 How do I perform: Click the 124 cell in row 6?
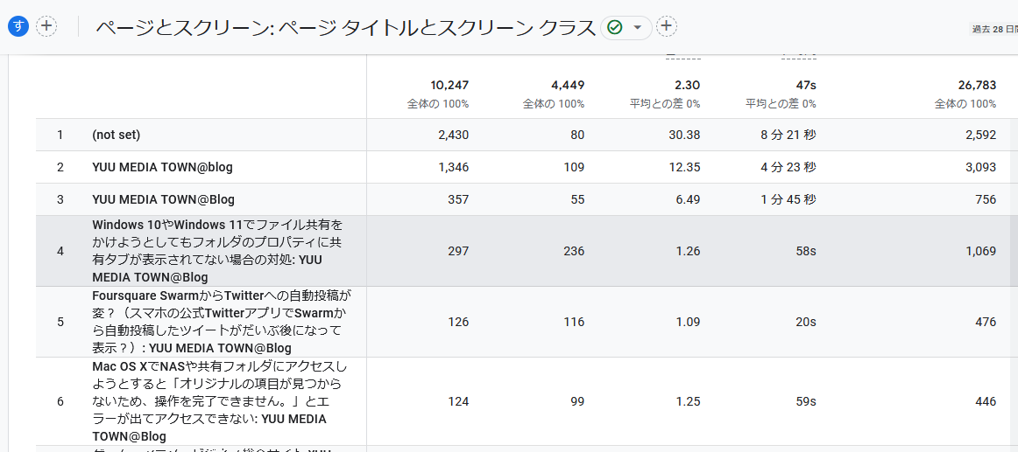458,401
